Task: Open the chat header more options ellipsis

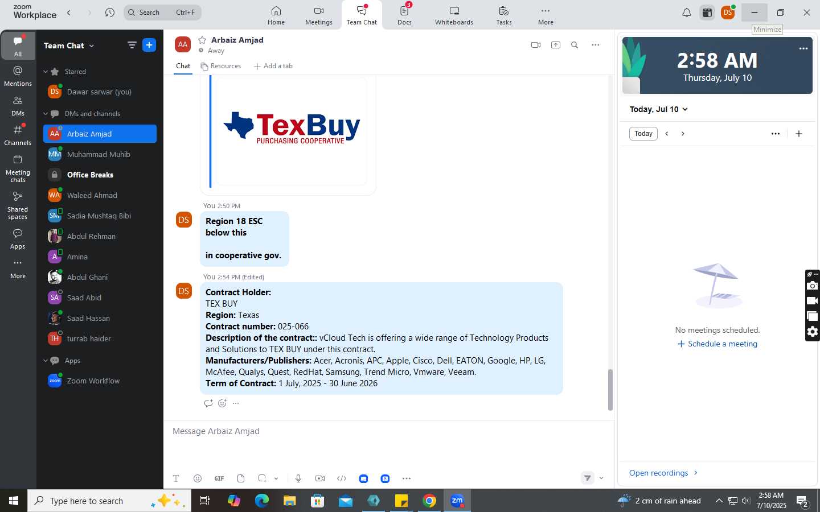Action: 595,45
